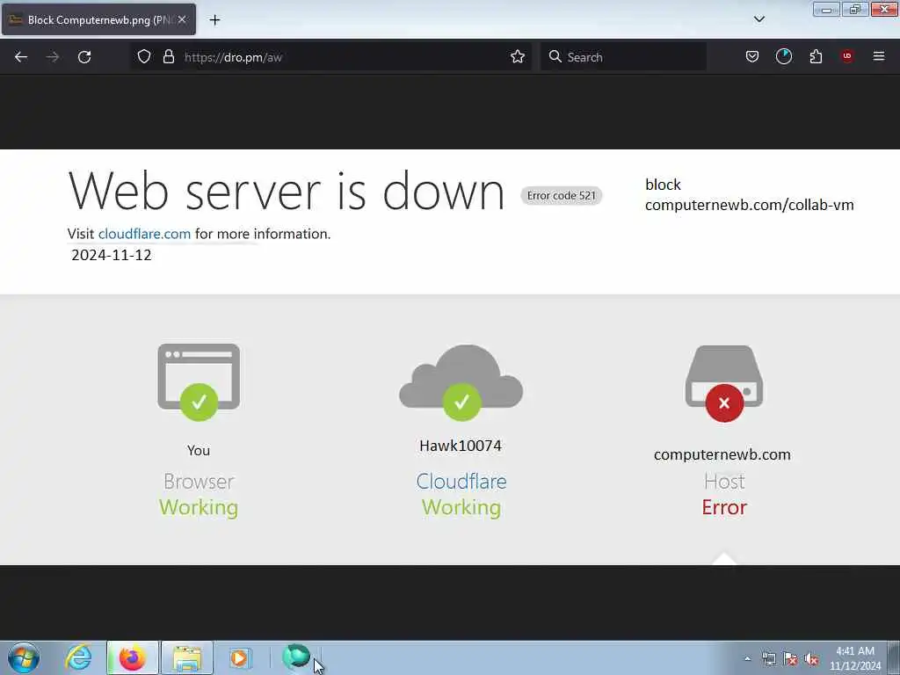Click the computernewb.com/collab-vm text

(749, 205)
